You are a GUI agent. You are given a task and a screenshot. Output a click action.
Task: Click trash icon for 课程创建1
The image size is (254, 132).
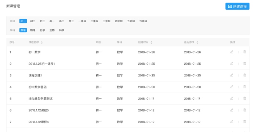point(244,75)
